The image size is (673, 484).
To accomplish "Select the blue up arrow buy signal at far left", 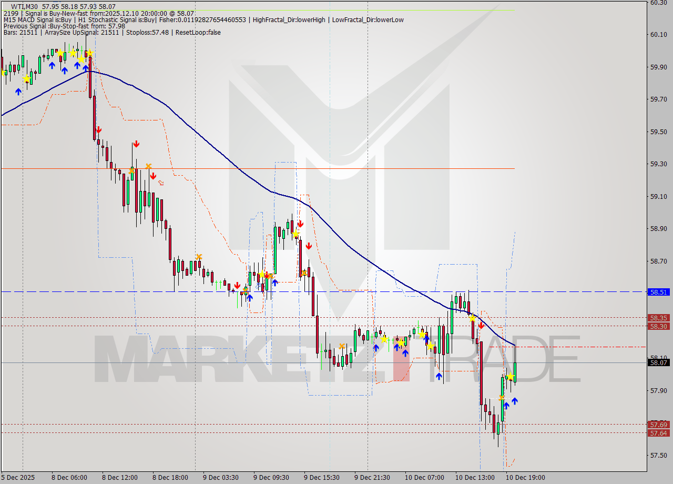I will pyautogui.click(x=19, y=91).
